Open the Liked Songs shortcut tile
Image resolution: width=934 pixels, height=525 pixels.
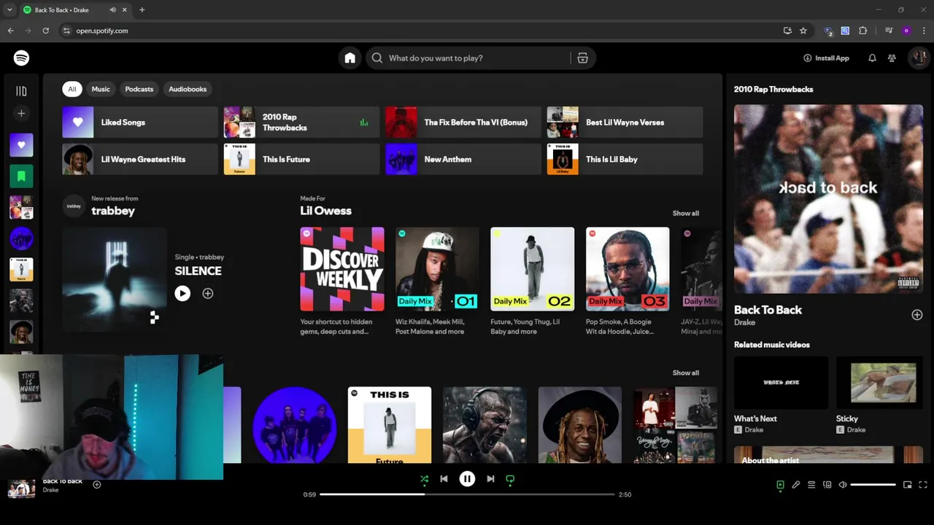click(140, 122)
